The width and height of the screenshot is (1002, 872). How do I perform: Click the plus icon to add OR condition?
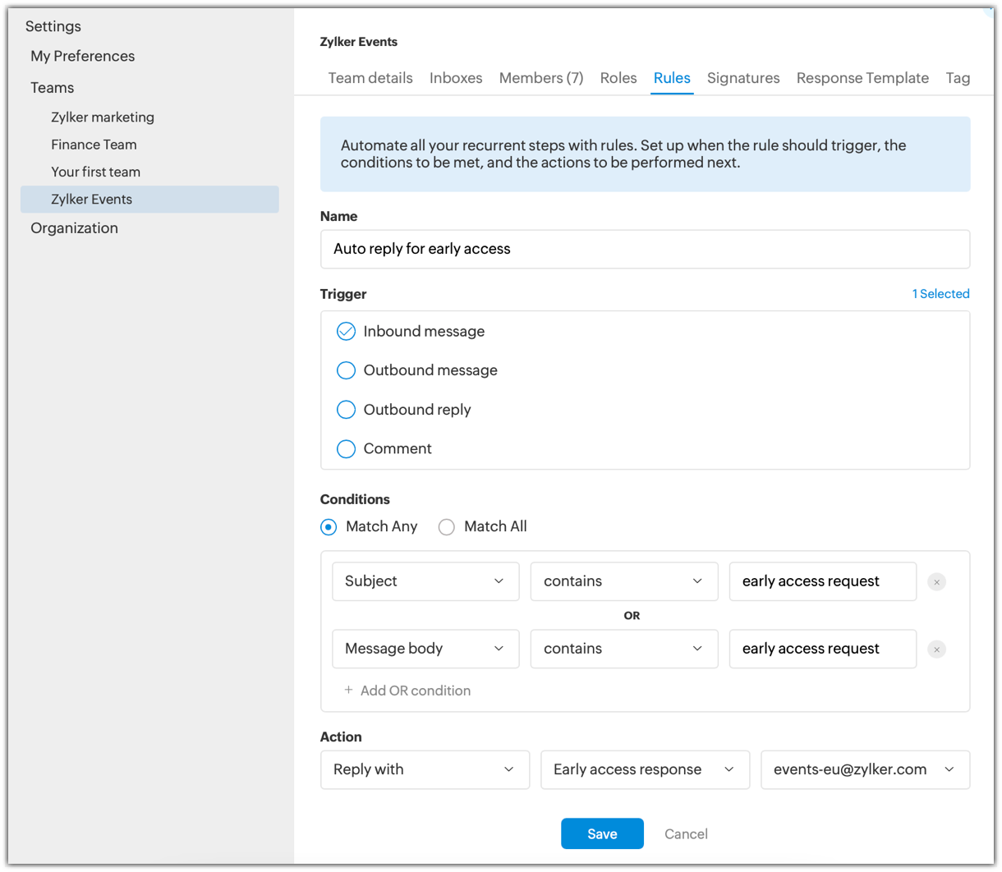point(349,691)
